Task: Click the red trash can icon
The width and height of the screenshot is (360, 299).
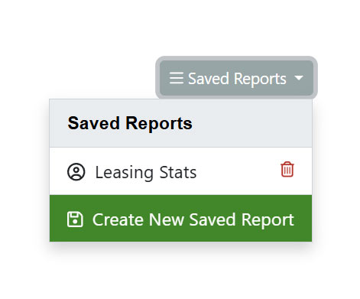Action: coord(287,169)
